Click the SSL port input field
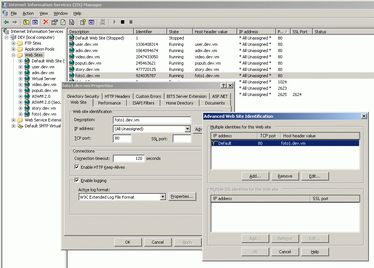 [182, 139]
